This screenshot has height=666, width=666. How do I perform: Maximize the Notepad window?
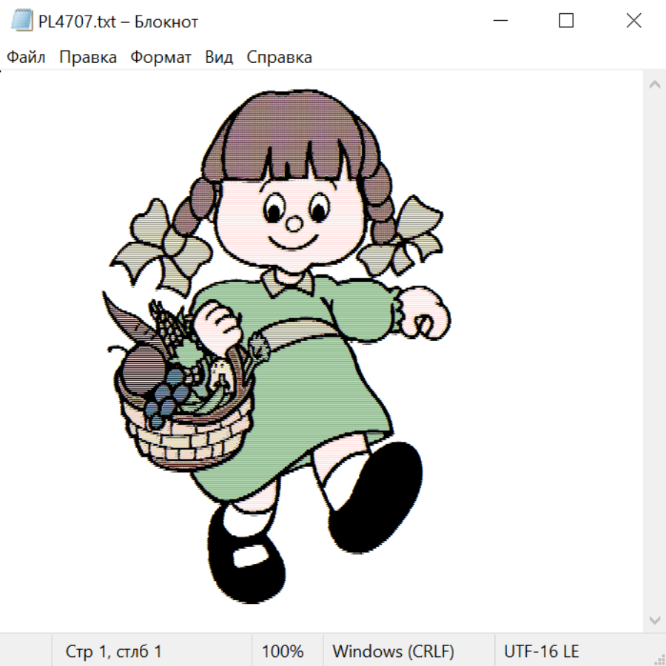pos(566,21)
